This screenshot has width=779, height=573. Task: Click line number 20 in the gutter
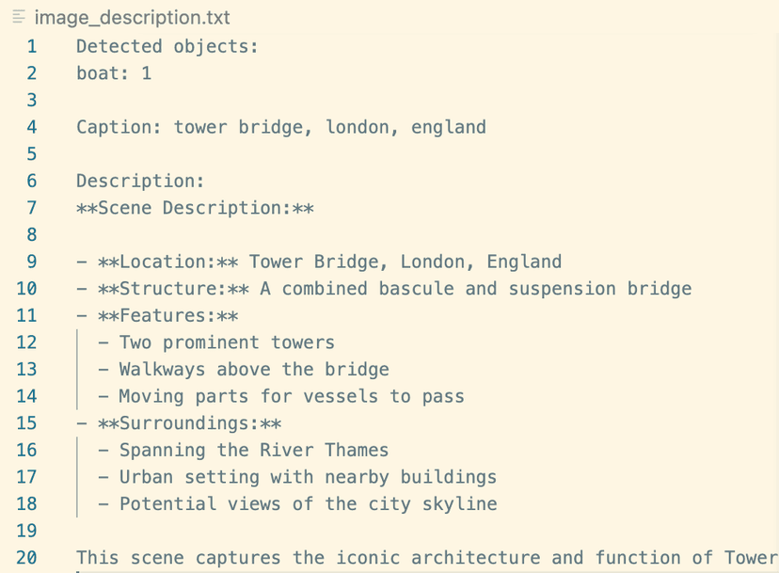[x=27, y=558]
